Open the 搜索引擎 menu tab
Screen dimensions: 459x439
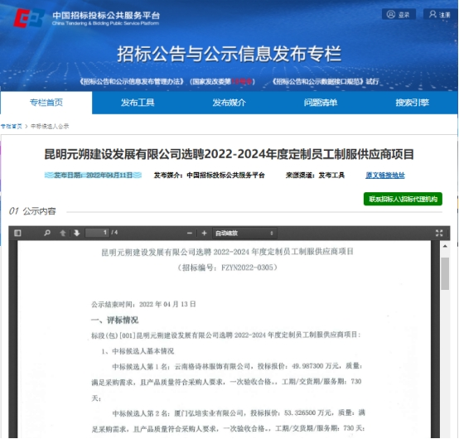pos(412,103)
